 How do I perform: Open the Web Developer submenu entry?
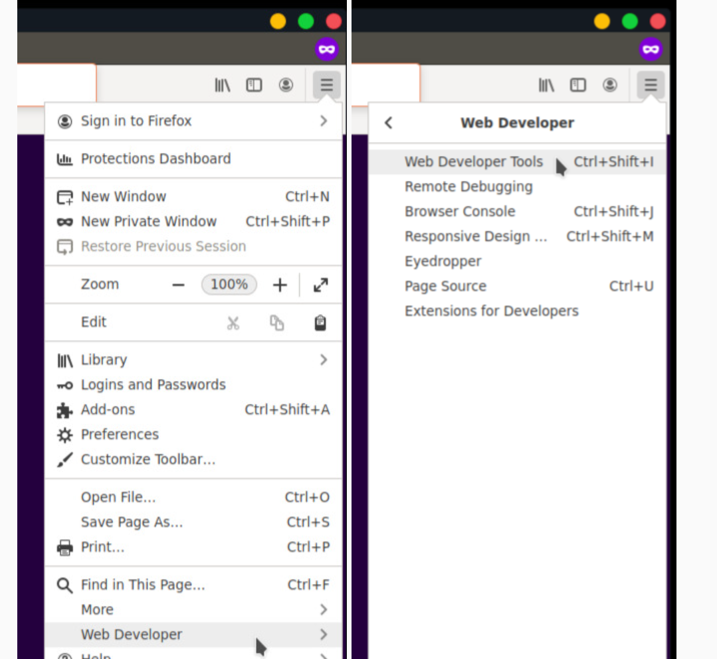click(x=193, y=634)
